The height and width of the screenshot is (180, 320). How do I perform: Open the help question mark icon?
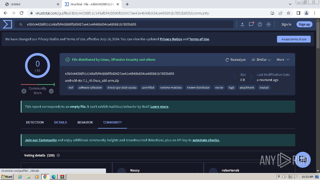click(x=260, y=24)
